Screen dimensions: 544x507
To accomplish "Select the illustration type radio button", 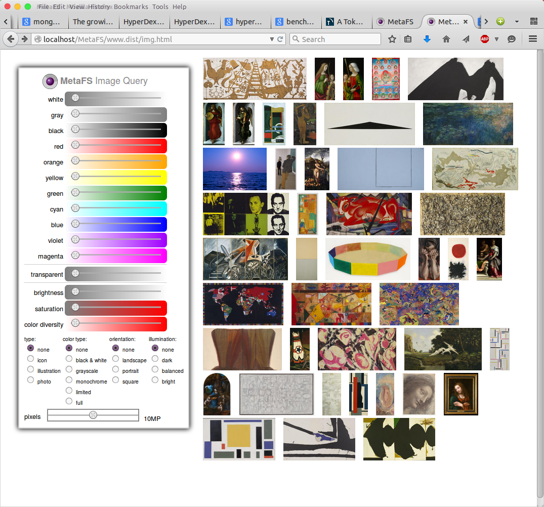I will (x=30, y=369).
